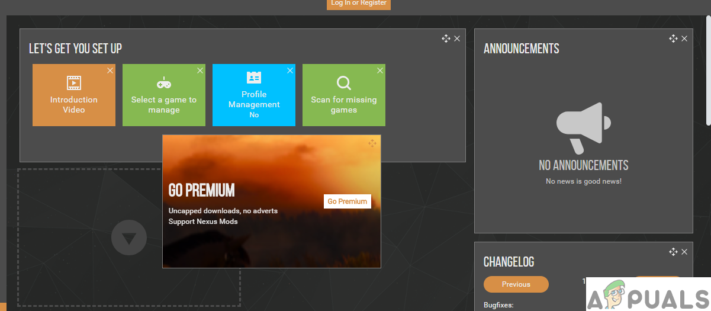This screenshot has width=711, height=311.
Task: Click the No Announcements text
Action: pyautogui.click(x=584, y=165)
